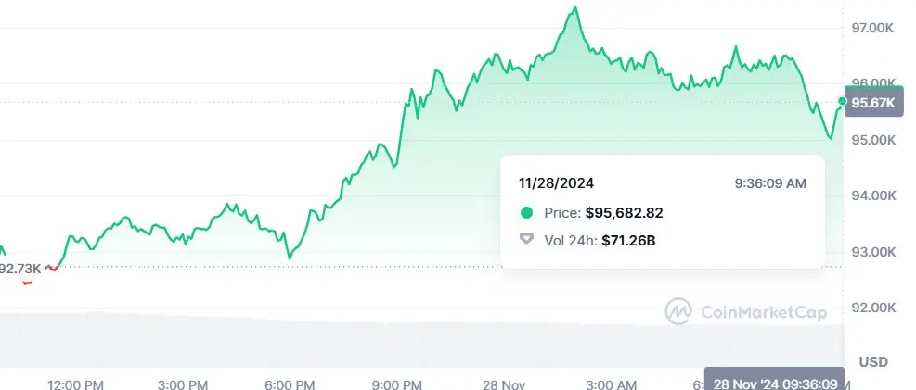Click the CoinMarketCap logo icon watermark
The width and height of the screenshot is (916, 390).
pyautogui.click(x=678, y=311)
